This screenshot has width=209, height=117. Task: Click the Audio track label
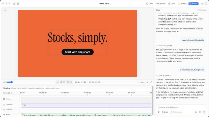tap(8, 114)
